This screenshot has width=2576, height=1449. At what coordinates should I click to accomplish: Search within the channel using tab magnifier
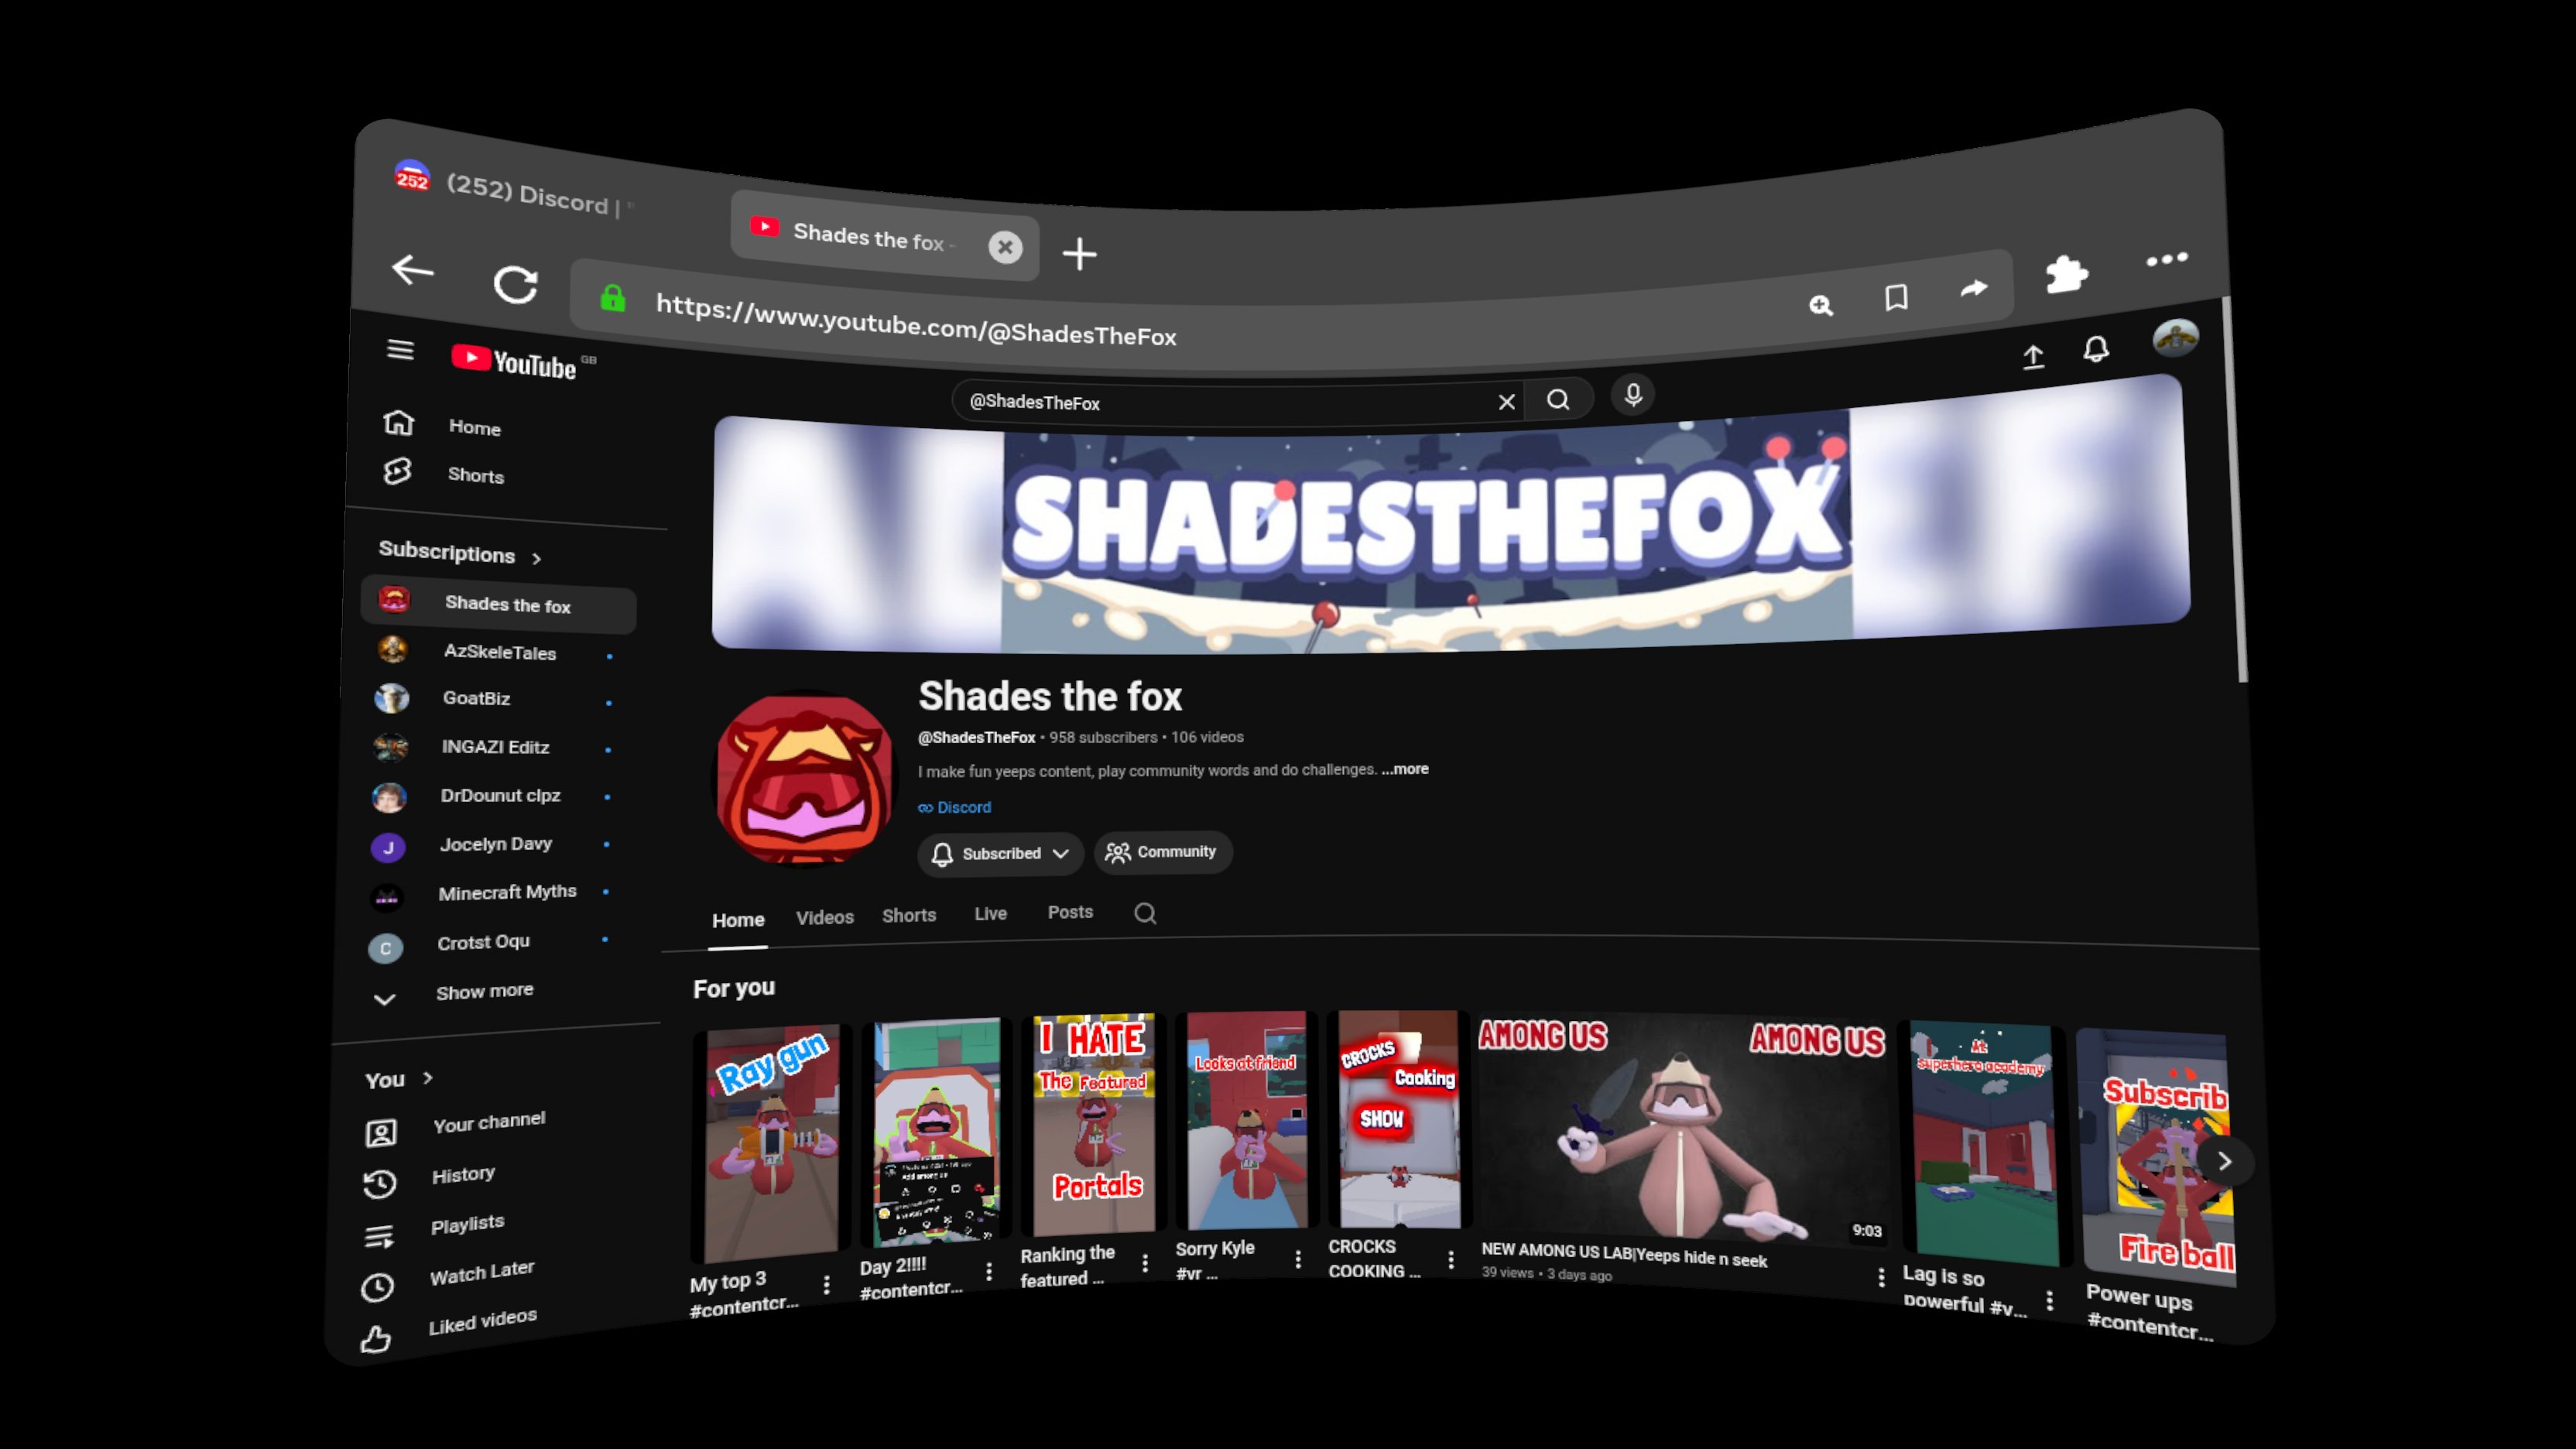[1145, 913]
